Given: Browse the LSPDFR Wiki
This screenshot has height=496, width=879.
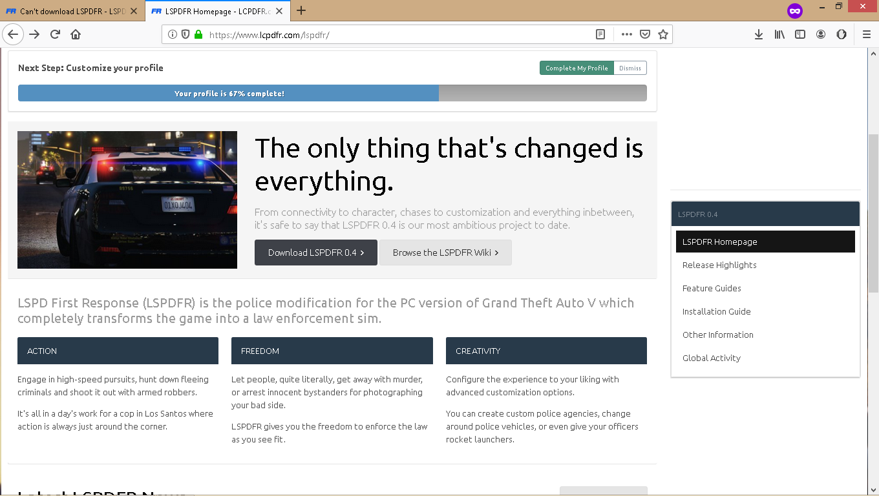Looking at the screenshot, I should [x=445, y=253].
